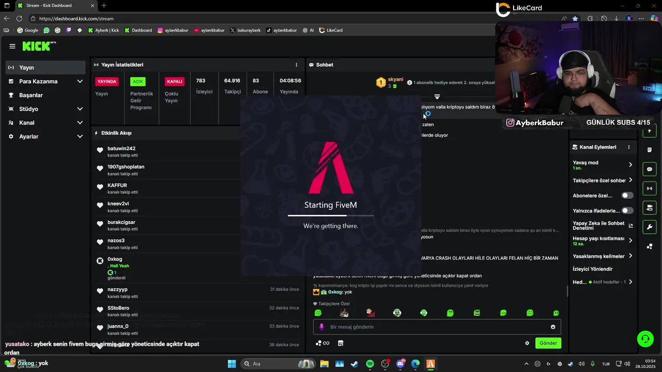Click the green headset support button
Image resolution: width=662 pixels, height=372 pixels.
pyautogui.click(x=645, y=339)
